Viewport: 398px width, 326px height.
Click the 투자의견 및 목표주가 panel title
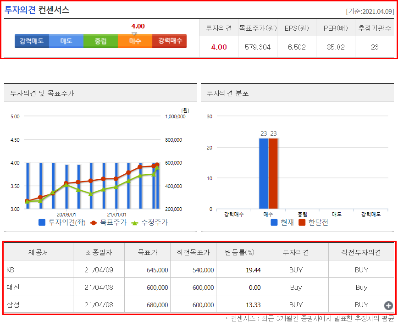click(42, 93)
